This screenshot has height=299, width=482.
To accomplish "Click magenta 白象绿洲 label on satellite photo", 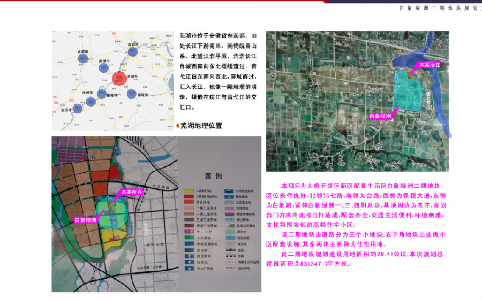I will [380, 115].
